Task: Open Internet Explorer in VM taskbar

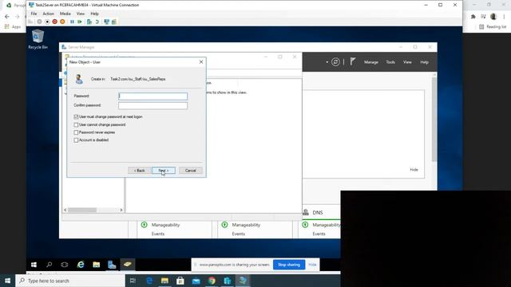Action: coord(81,265)
